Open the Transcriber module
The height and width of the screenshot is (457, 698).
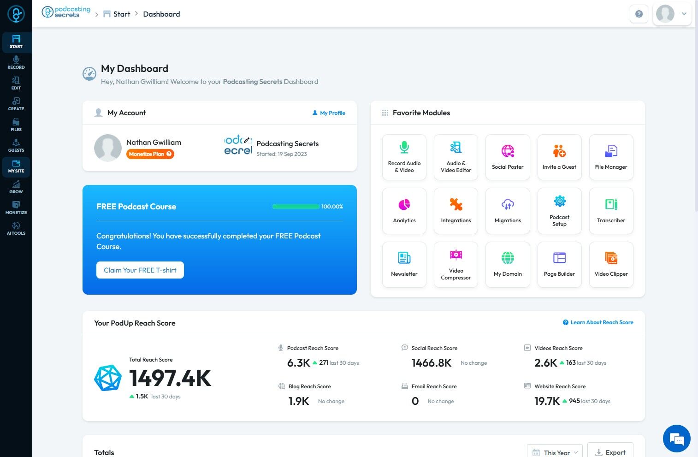click(611, 211)
